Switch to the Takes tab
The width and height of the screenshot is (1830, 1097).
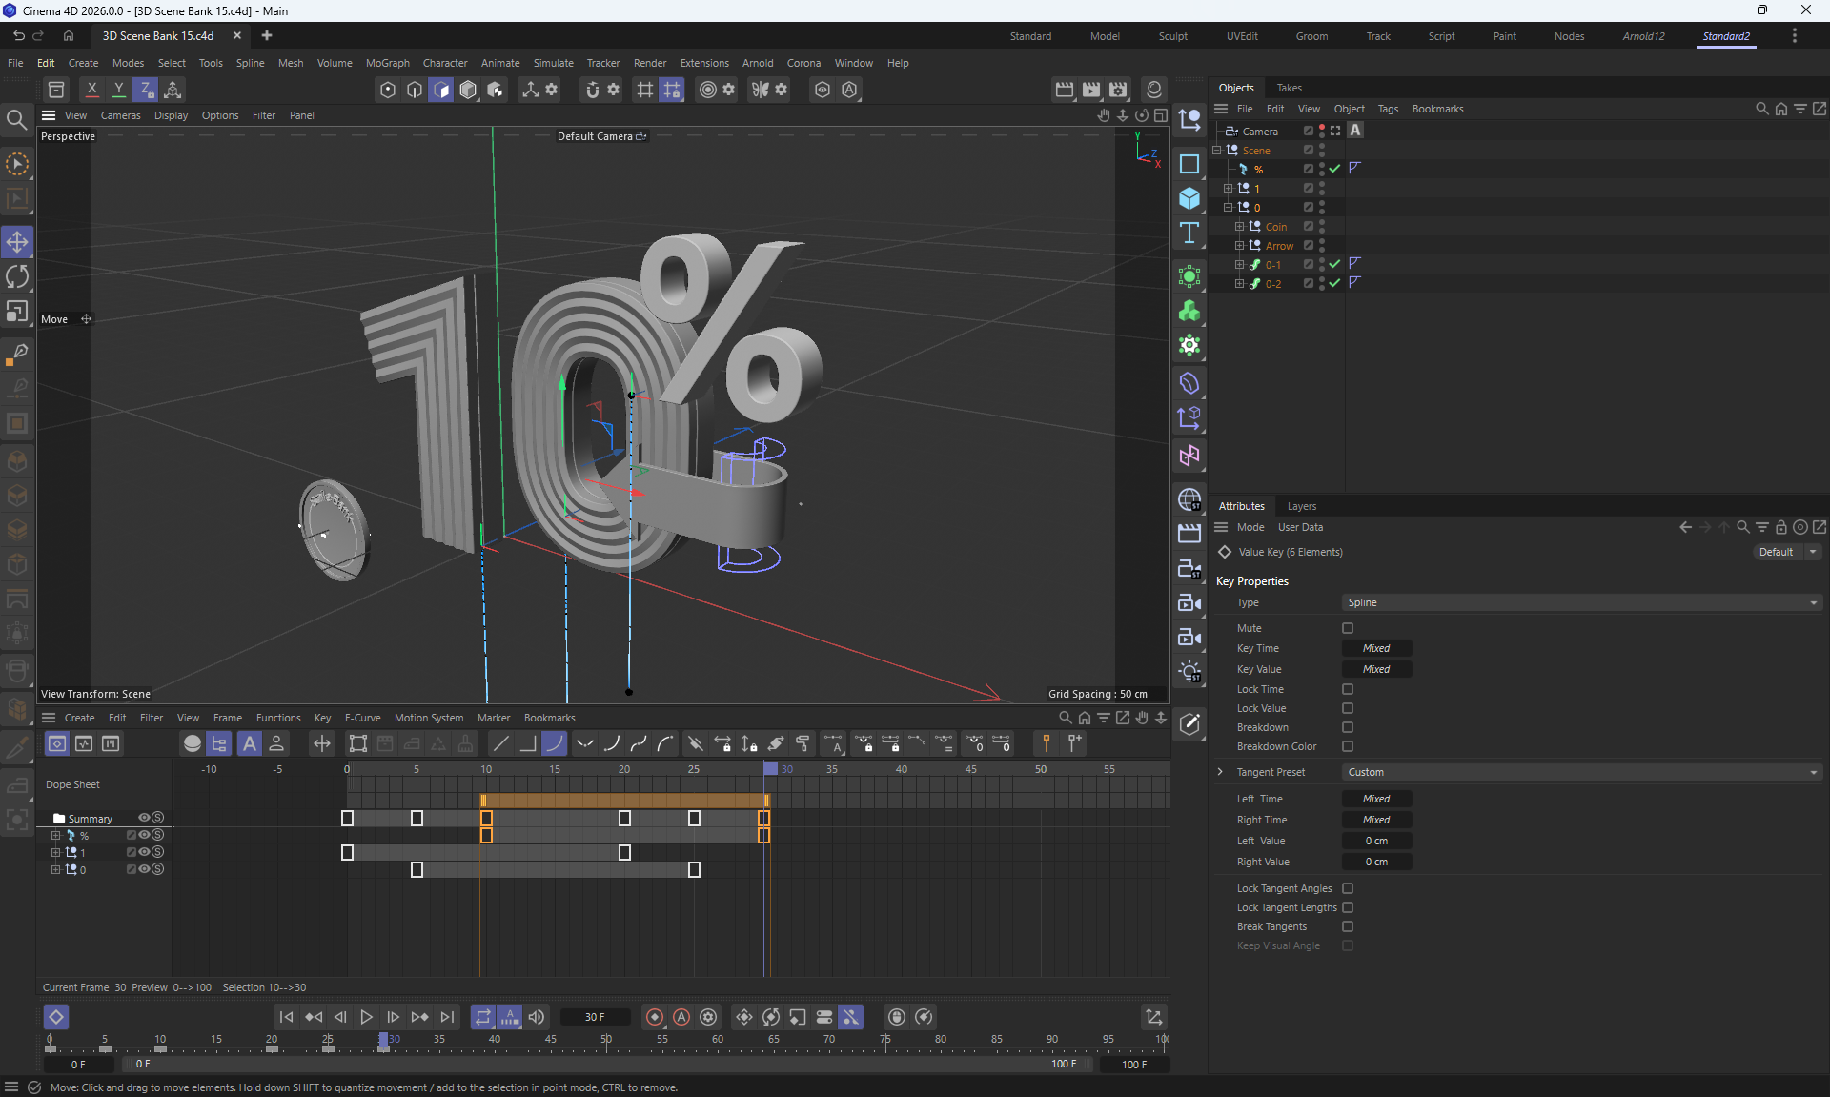click(1289, 88)
